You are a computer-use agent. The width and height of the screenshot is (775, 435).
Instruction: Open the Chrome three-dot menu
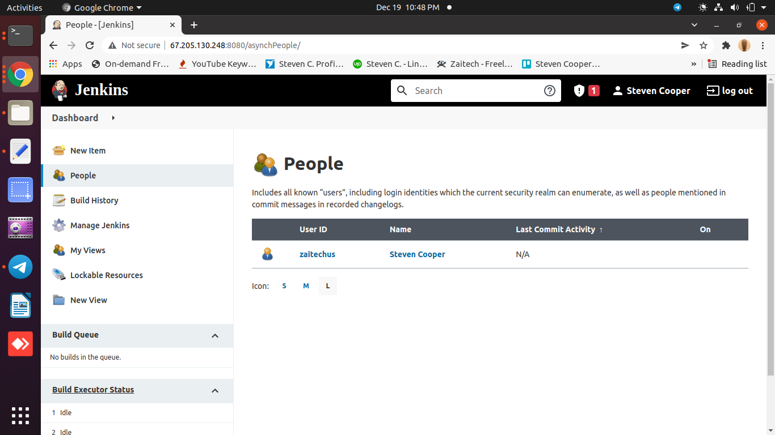[x=763, y=45]
